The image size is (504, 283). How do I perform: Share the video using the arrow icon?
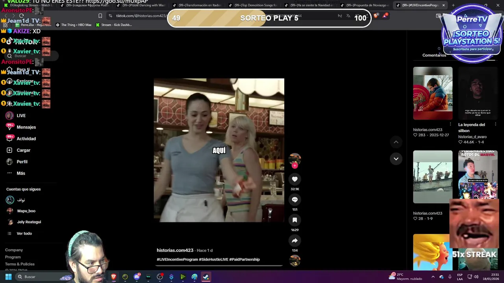295,241
